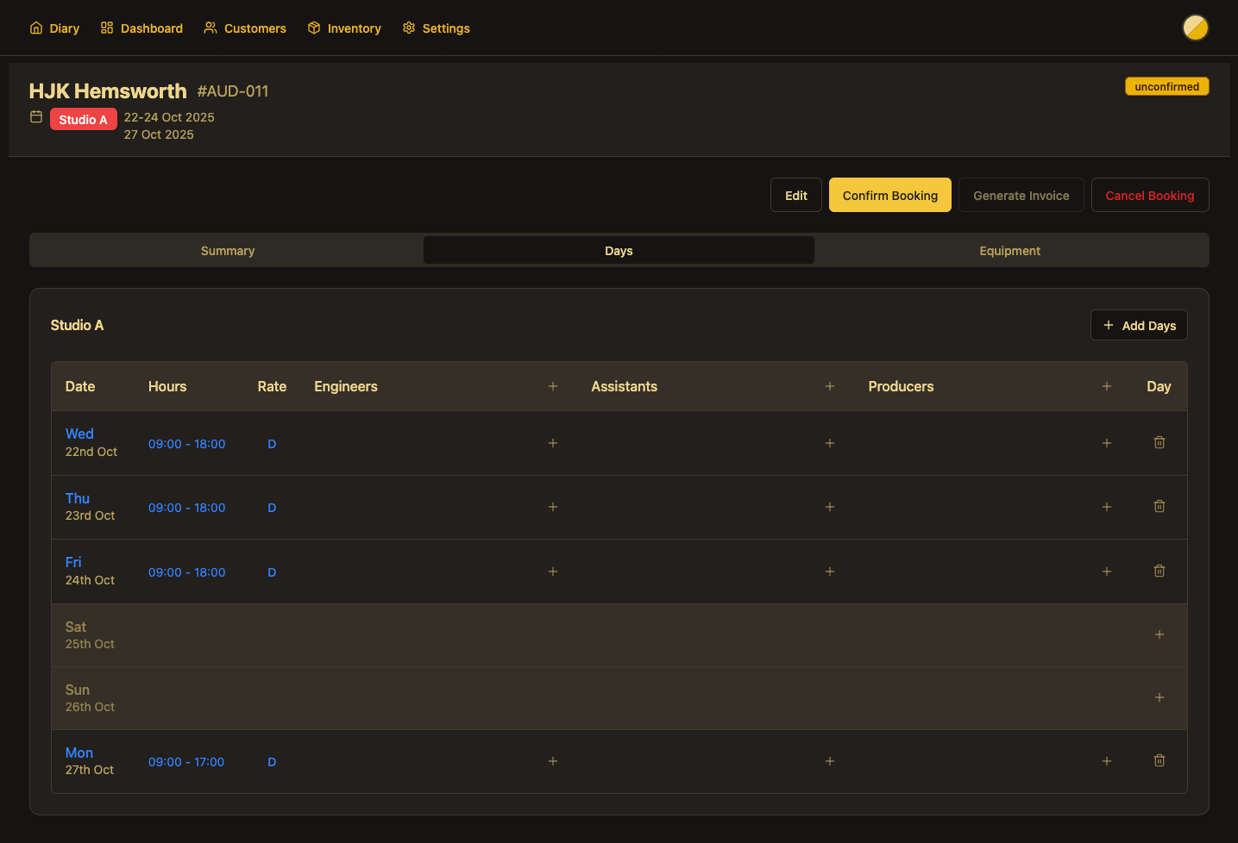The height and width of the screenshot is (843, 1238).
Task: Switch to the Summary tab
Action: point(227,251)
